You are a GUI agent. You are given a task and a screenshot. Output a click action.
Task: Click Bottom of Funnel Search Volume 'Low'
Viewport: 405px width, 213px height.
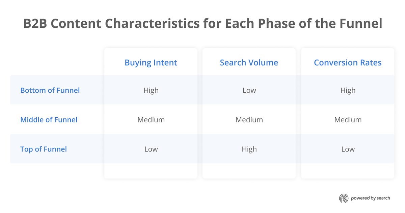pos(249,90)
